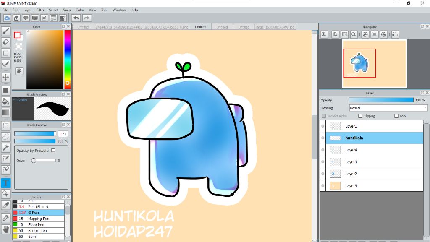430x242 pixels.
Task: Open the Window menu
Action: pos(119,10)
